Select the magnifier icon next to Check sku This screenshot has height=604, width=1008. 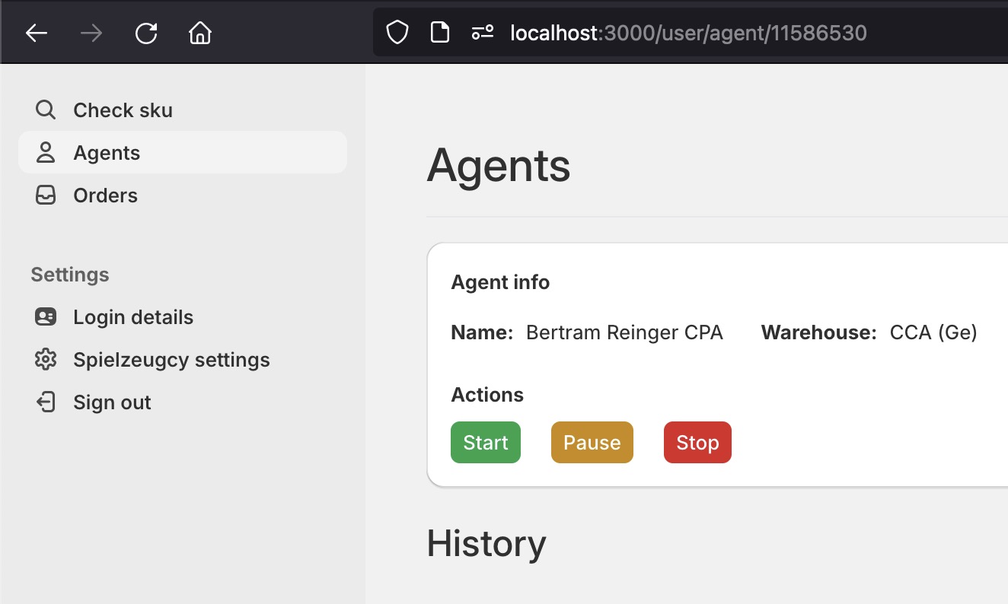pos(46,110)
